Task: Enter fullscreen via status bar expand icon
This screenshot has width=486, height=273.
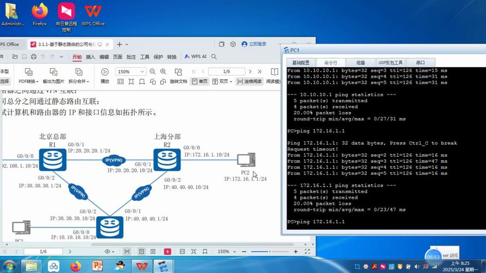Action: [307, 252]
